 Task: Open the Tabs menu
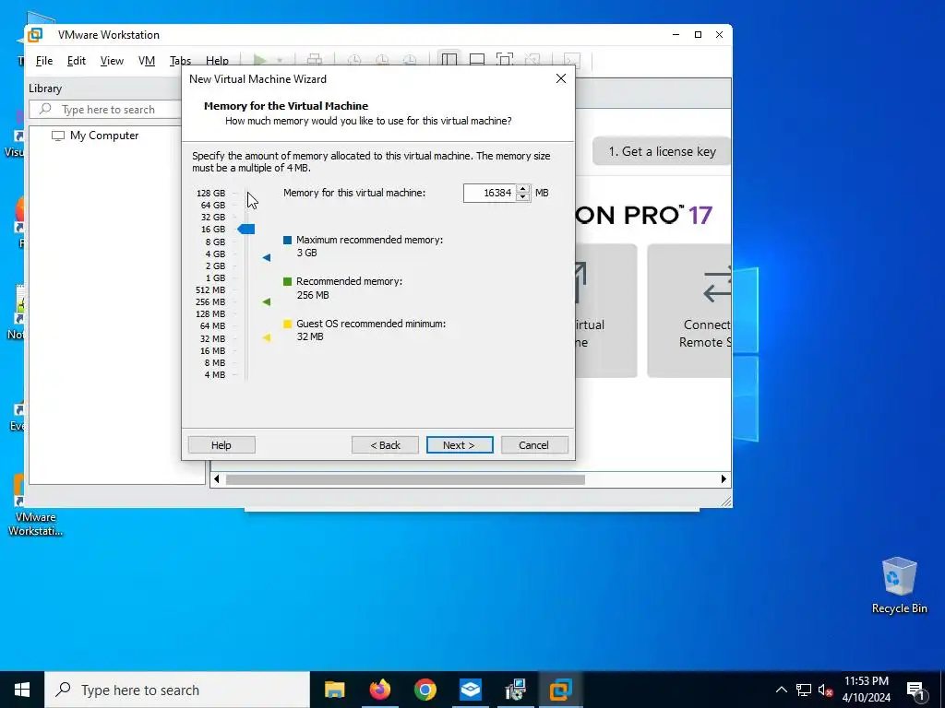click(180, 61)
